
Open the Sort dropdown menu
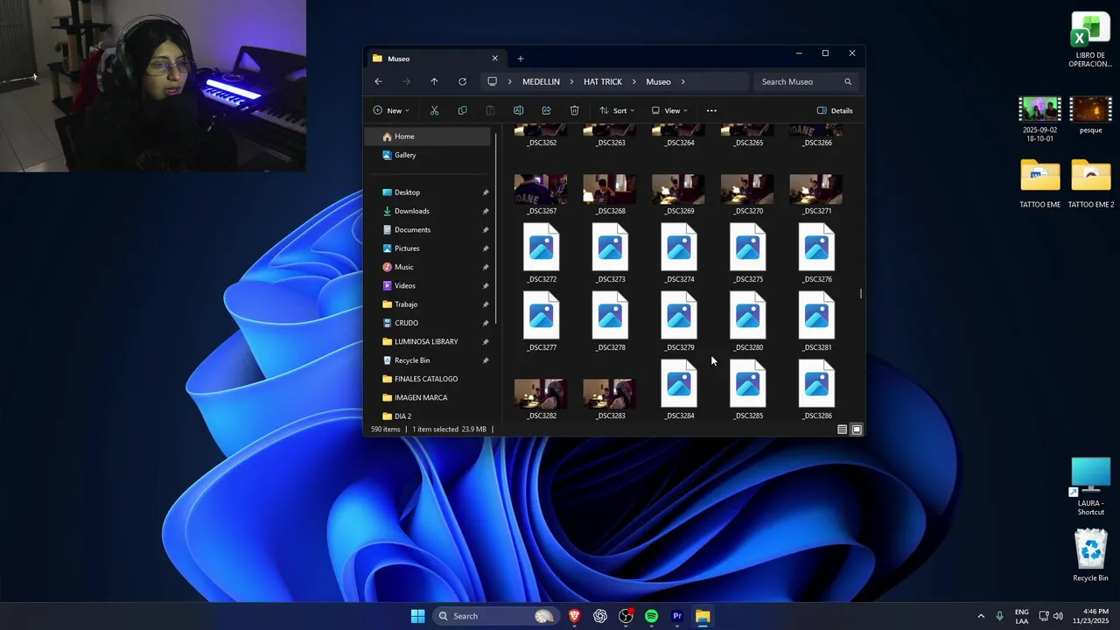tap(617, 110)
